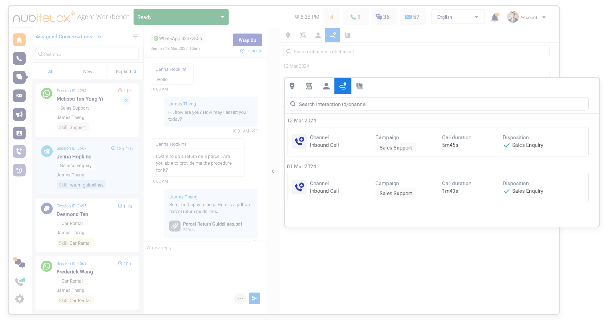
Task: Click the 5m45s call duration value
Action: 450,145
